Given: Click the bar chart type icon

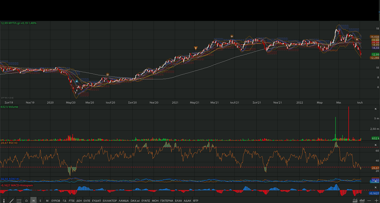Looking at the screenshot, I should coord(362,201).
